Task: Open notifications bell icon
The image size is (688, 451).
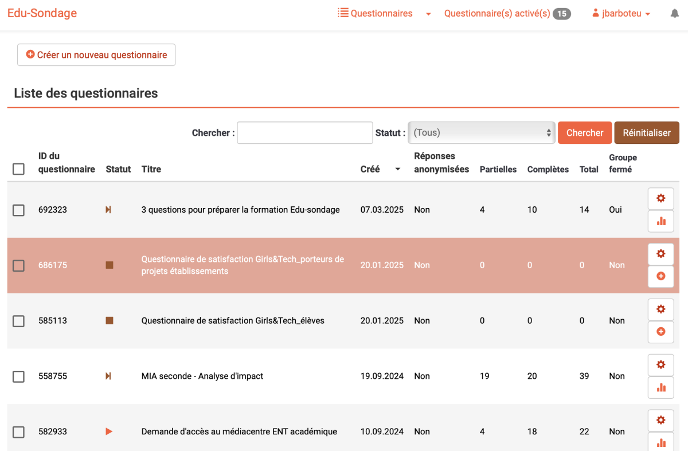Action: (x=675, y=14)
